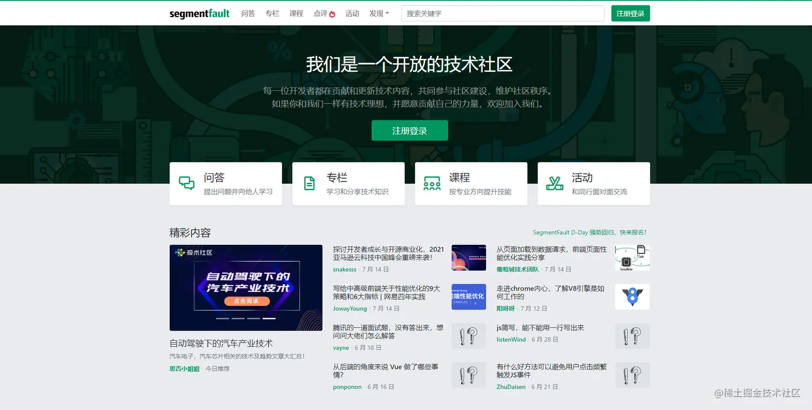Open the 自动驾驶下的汽车产业技术 article title

coord(221,343)
